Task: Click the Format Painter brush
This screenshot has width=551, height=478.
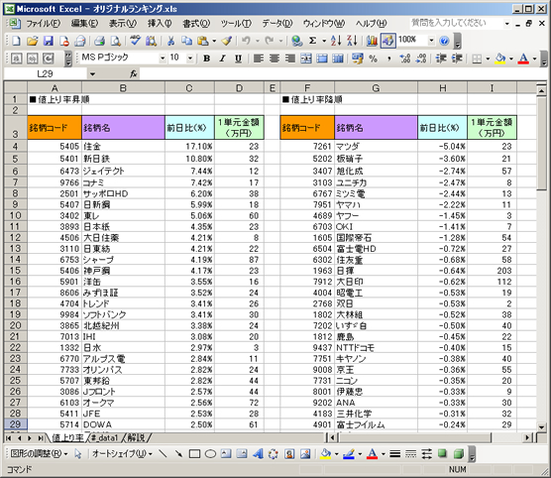Action: pyautogui.click(x=227, y=41)
